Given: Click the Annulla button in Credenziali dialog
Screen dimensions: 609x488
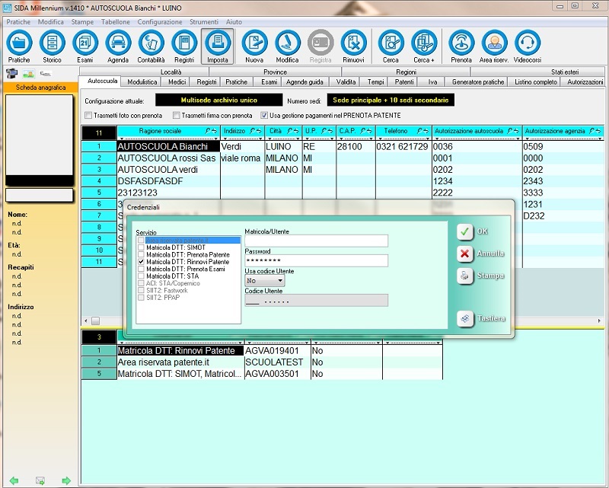Looking at the screenshot, I should click(x=481, y=254).
